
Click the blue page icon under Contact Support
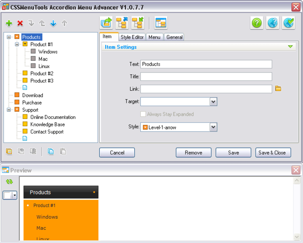pyautogui.click(x=25, y=139)
